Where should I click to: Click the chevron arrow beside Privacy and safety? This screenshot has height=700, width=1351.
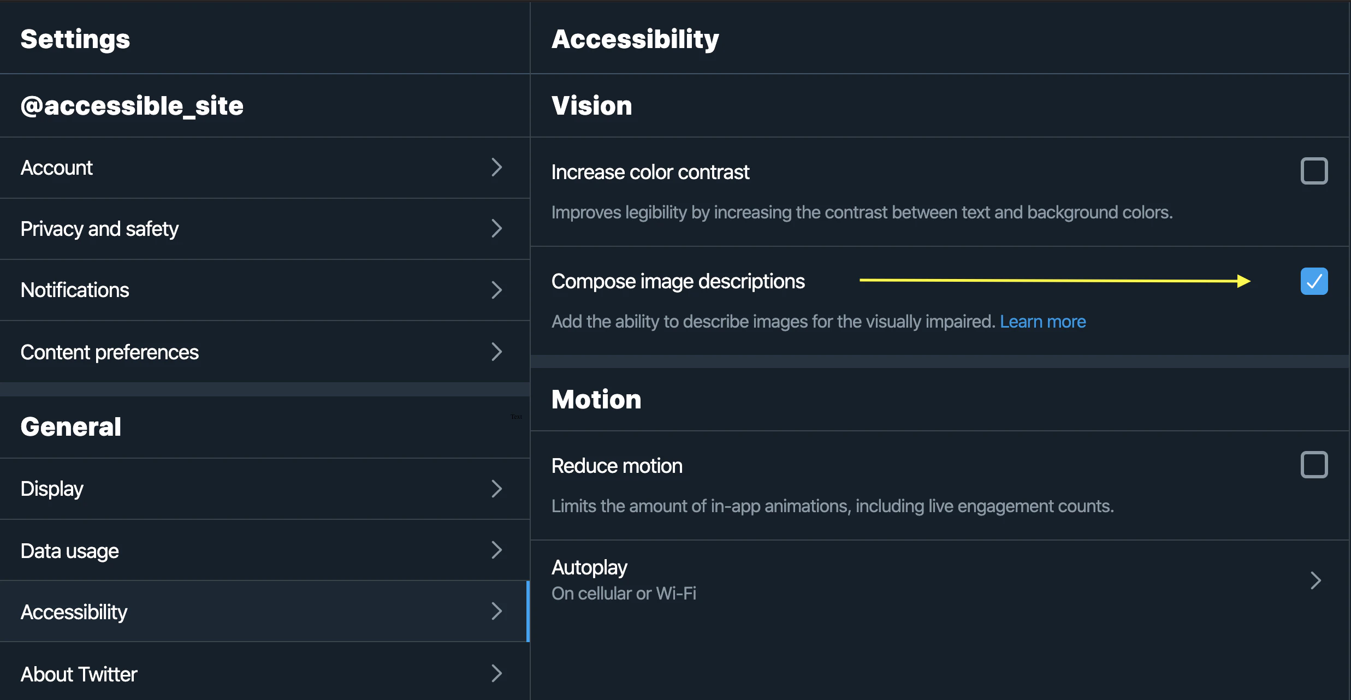tap(496, 228)
